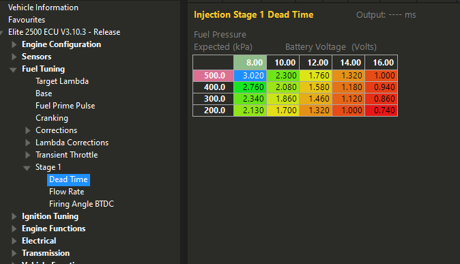Expand the Electrical tree node
The image size is (460, 264).
(14, 241)
